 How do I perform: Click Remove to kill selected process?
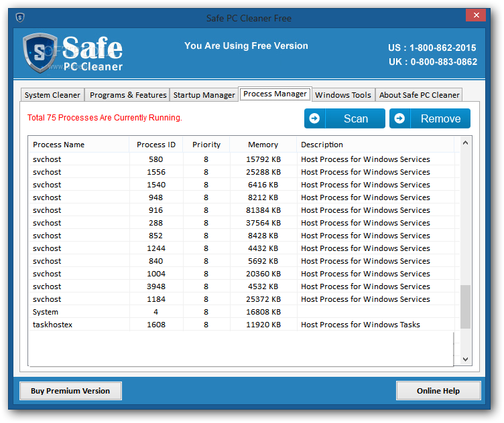click(x=430, y=118)
